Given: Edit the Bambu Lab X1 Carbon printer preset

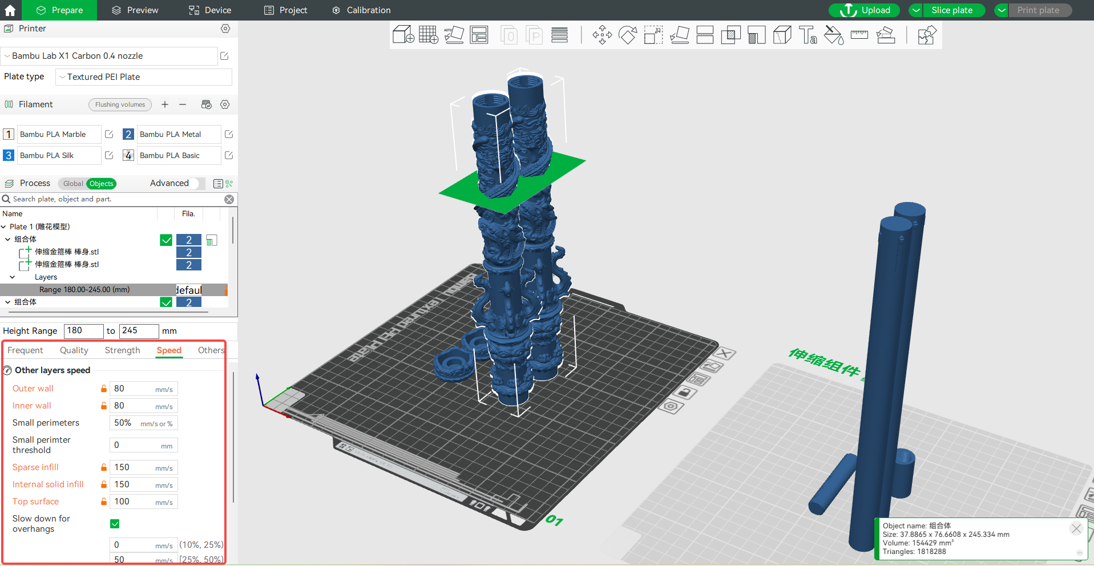Looking at the screenshot, I should pos(224,56).
